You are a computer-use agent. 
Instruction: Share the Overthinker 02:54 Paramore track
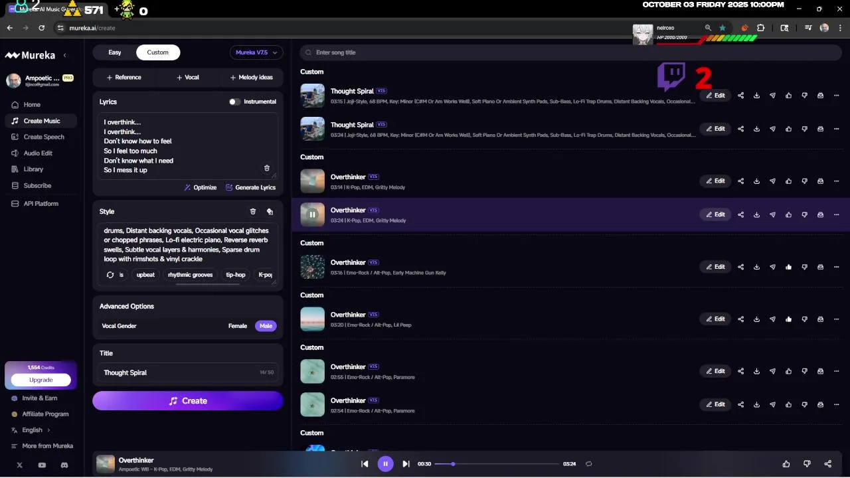(x=740, y=404)
